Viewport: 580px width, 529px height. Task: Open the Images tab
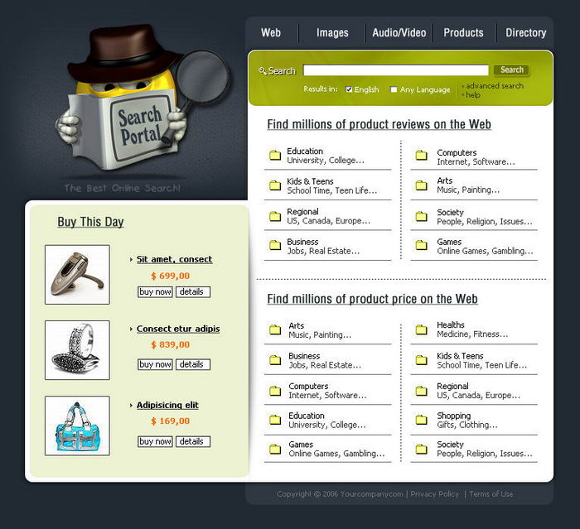(332, 33)
